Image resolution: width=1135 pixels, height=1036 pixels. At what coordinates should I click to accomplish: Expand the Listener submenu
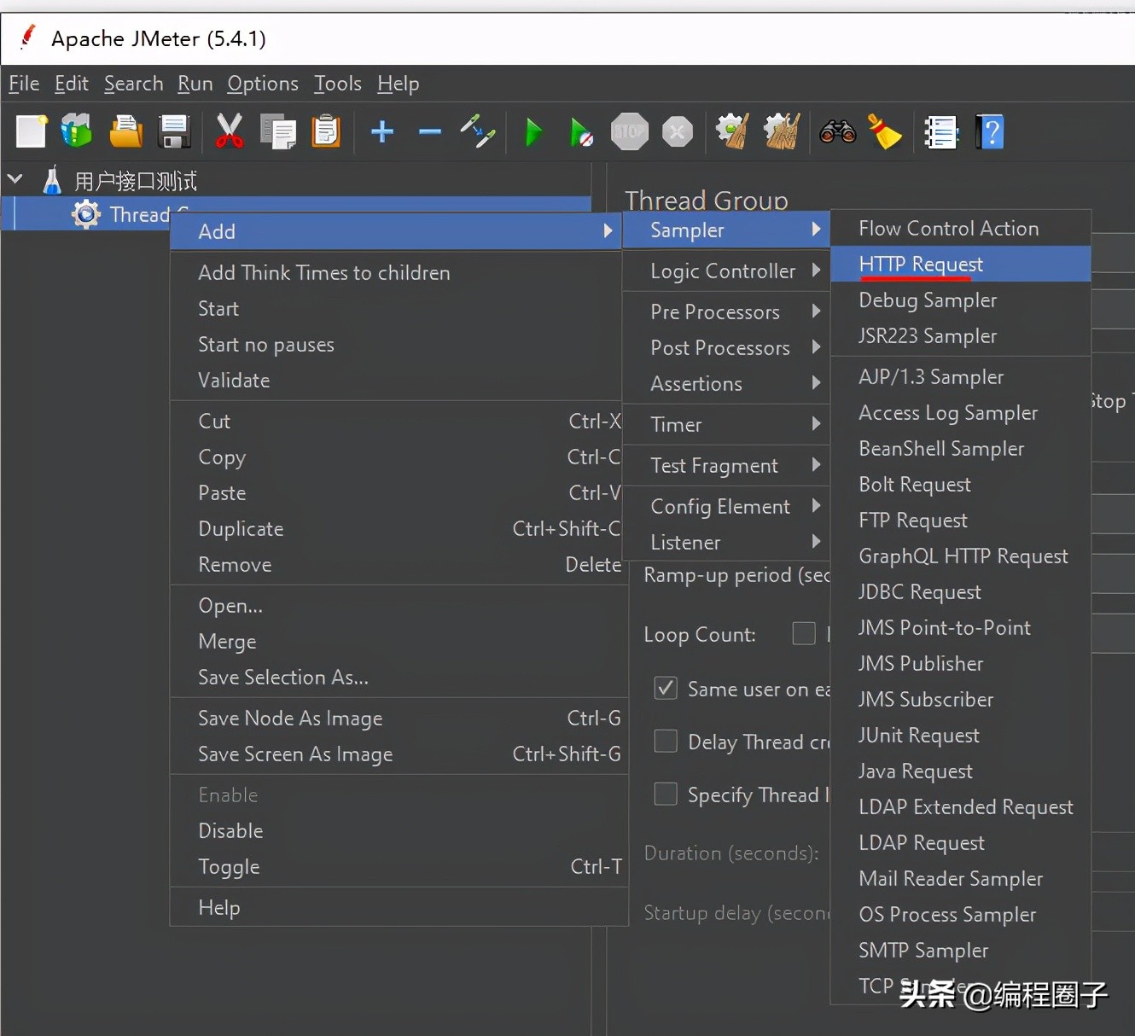tap(726, 542)
